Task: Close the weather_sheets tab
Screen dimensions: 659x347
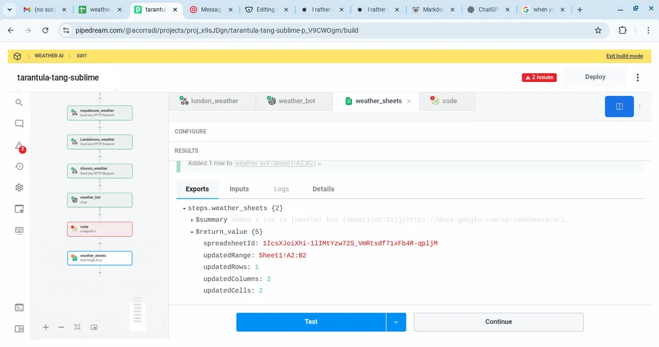Action: [409, 102]
